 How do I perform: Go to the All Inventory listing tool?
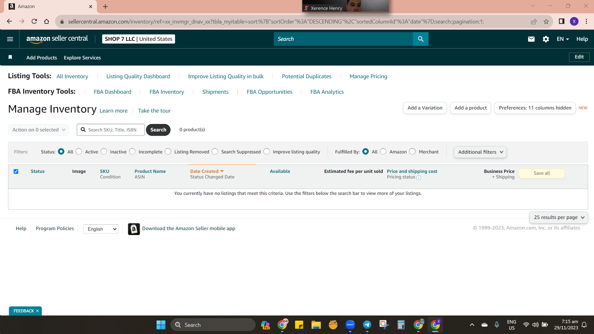pos(72,76)
